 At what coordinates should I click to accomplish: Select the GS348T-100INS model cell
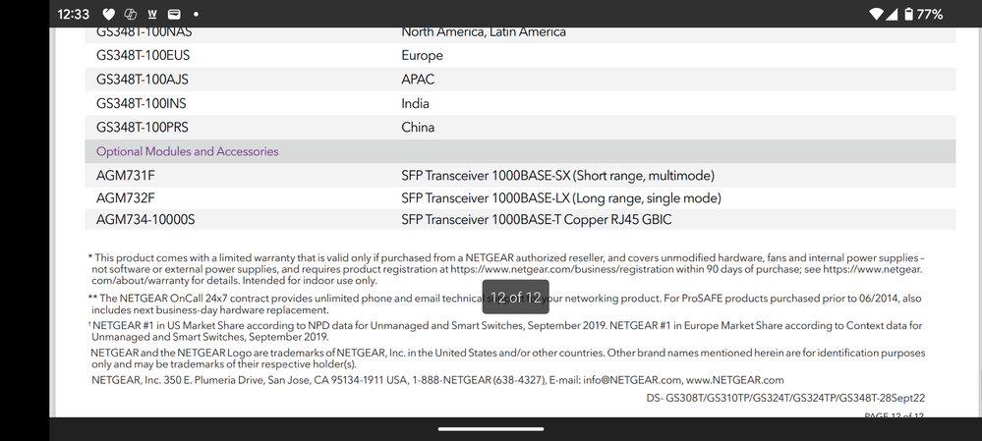point(141,103)
